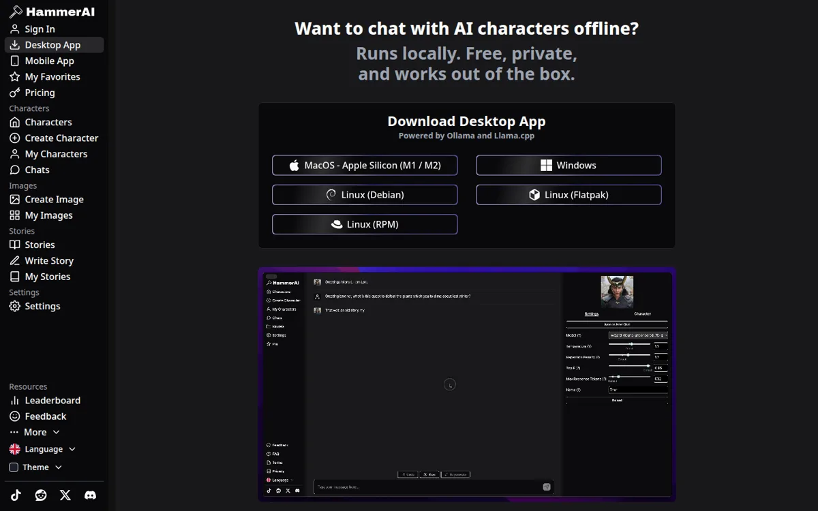Click the open book icon beside Stories

tap(15, 245)
